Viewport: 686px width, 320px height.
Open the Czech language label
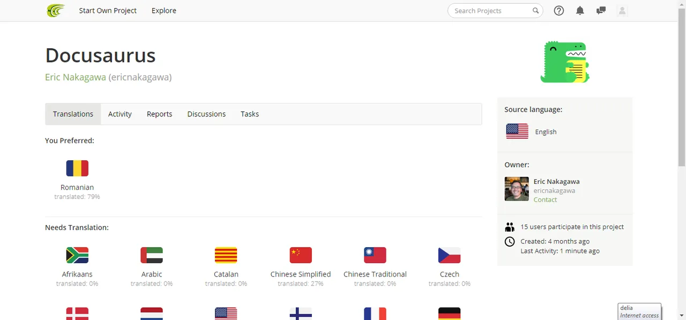(450, 274)
